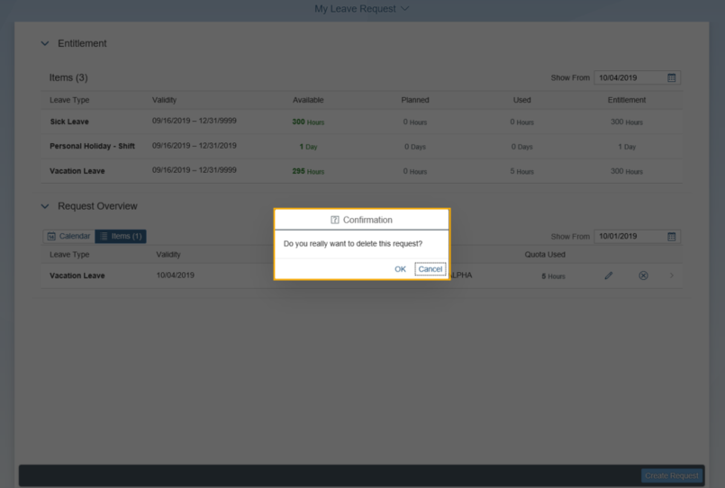The width and height of the screenshot is (725, 488).
Task: Open calendar picker for Entitlement Show From
Action: (671, 78)
